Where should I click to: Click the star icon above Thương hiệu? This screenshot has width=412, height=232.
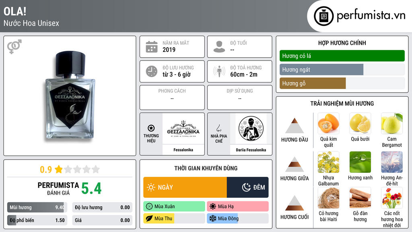pos(151,128)
